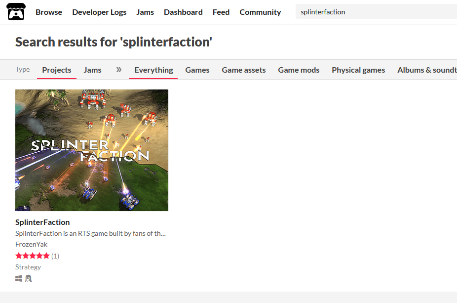Screen dimensions: 457x303
Task: Focus the search box containing splinterfaction
Action: (376, 12)
